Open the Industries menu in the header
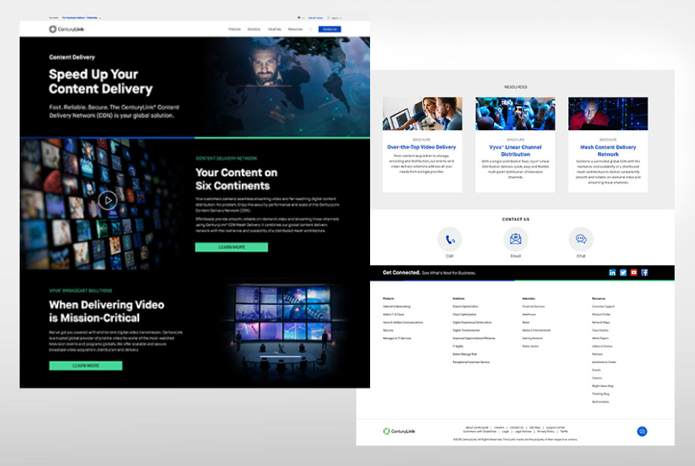The height and width of the screenshot is (466, 695). pos(275,29)
